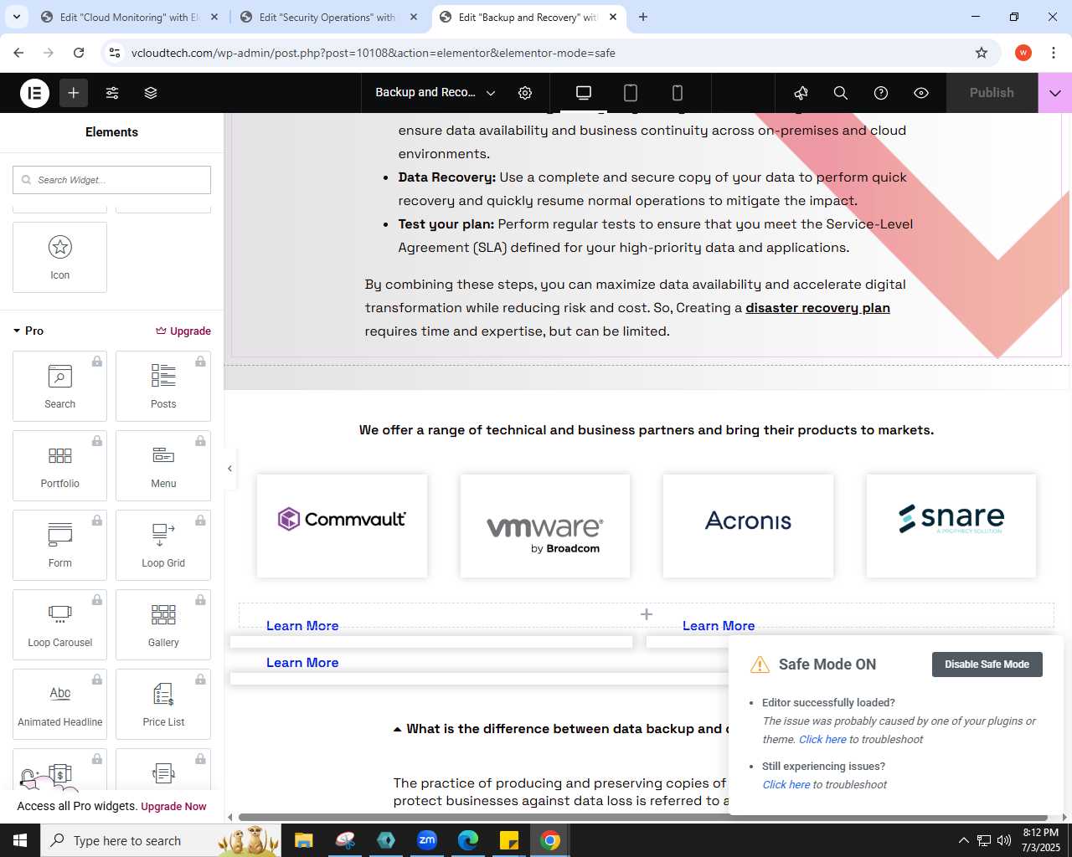Viewport: 1072px width, 857px height.
Task: Open the Structure layers icon
Action: click(151, 93)
